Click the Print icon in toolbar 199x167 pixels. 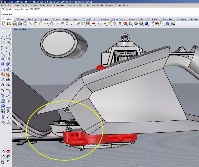20,24
